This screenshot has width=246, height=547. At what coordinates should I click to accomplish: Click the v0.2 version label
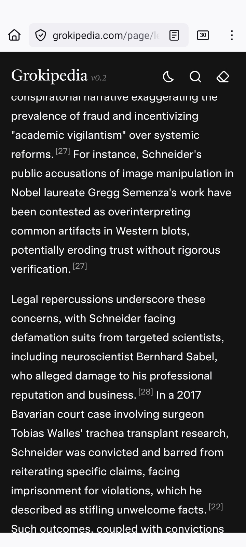(x=99, y=78)
